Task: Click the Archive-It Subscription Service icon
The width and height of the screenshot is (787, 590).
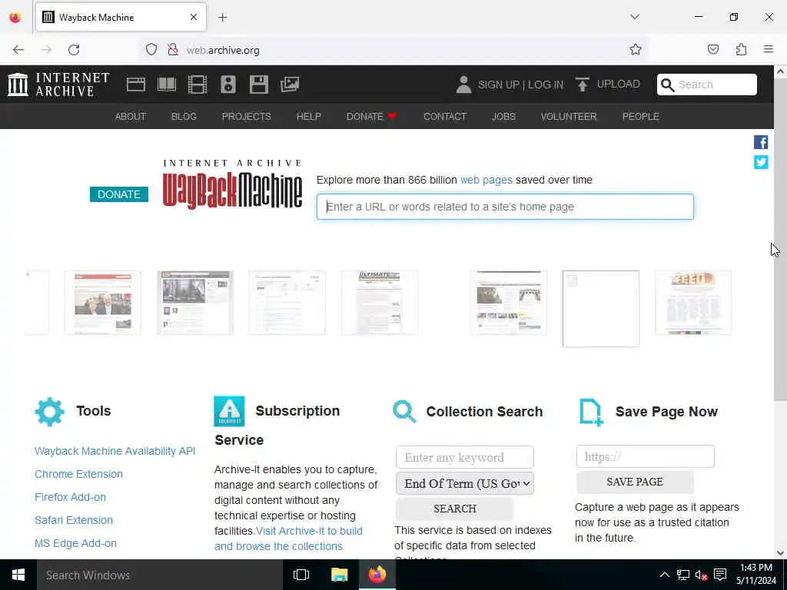Action: pos(229,411)
